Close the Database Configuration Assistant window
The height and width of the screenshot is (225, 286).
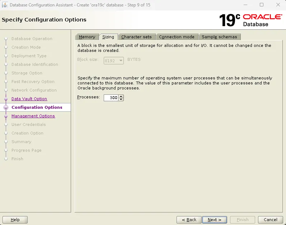click(x=278, y=5)
